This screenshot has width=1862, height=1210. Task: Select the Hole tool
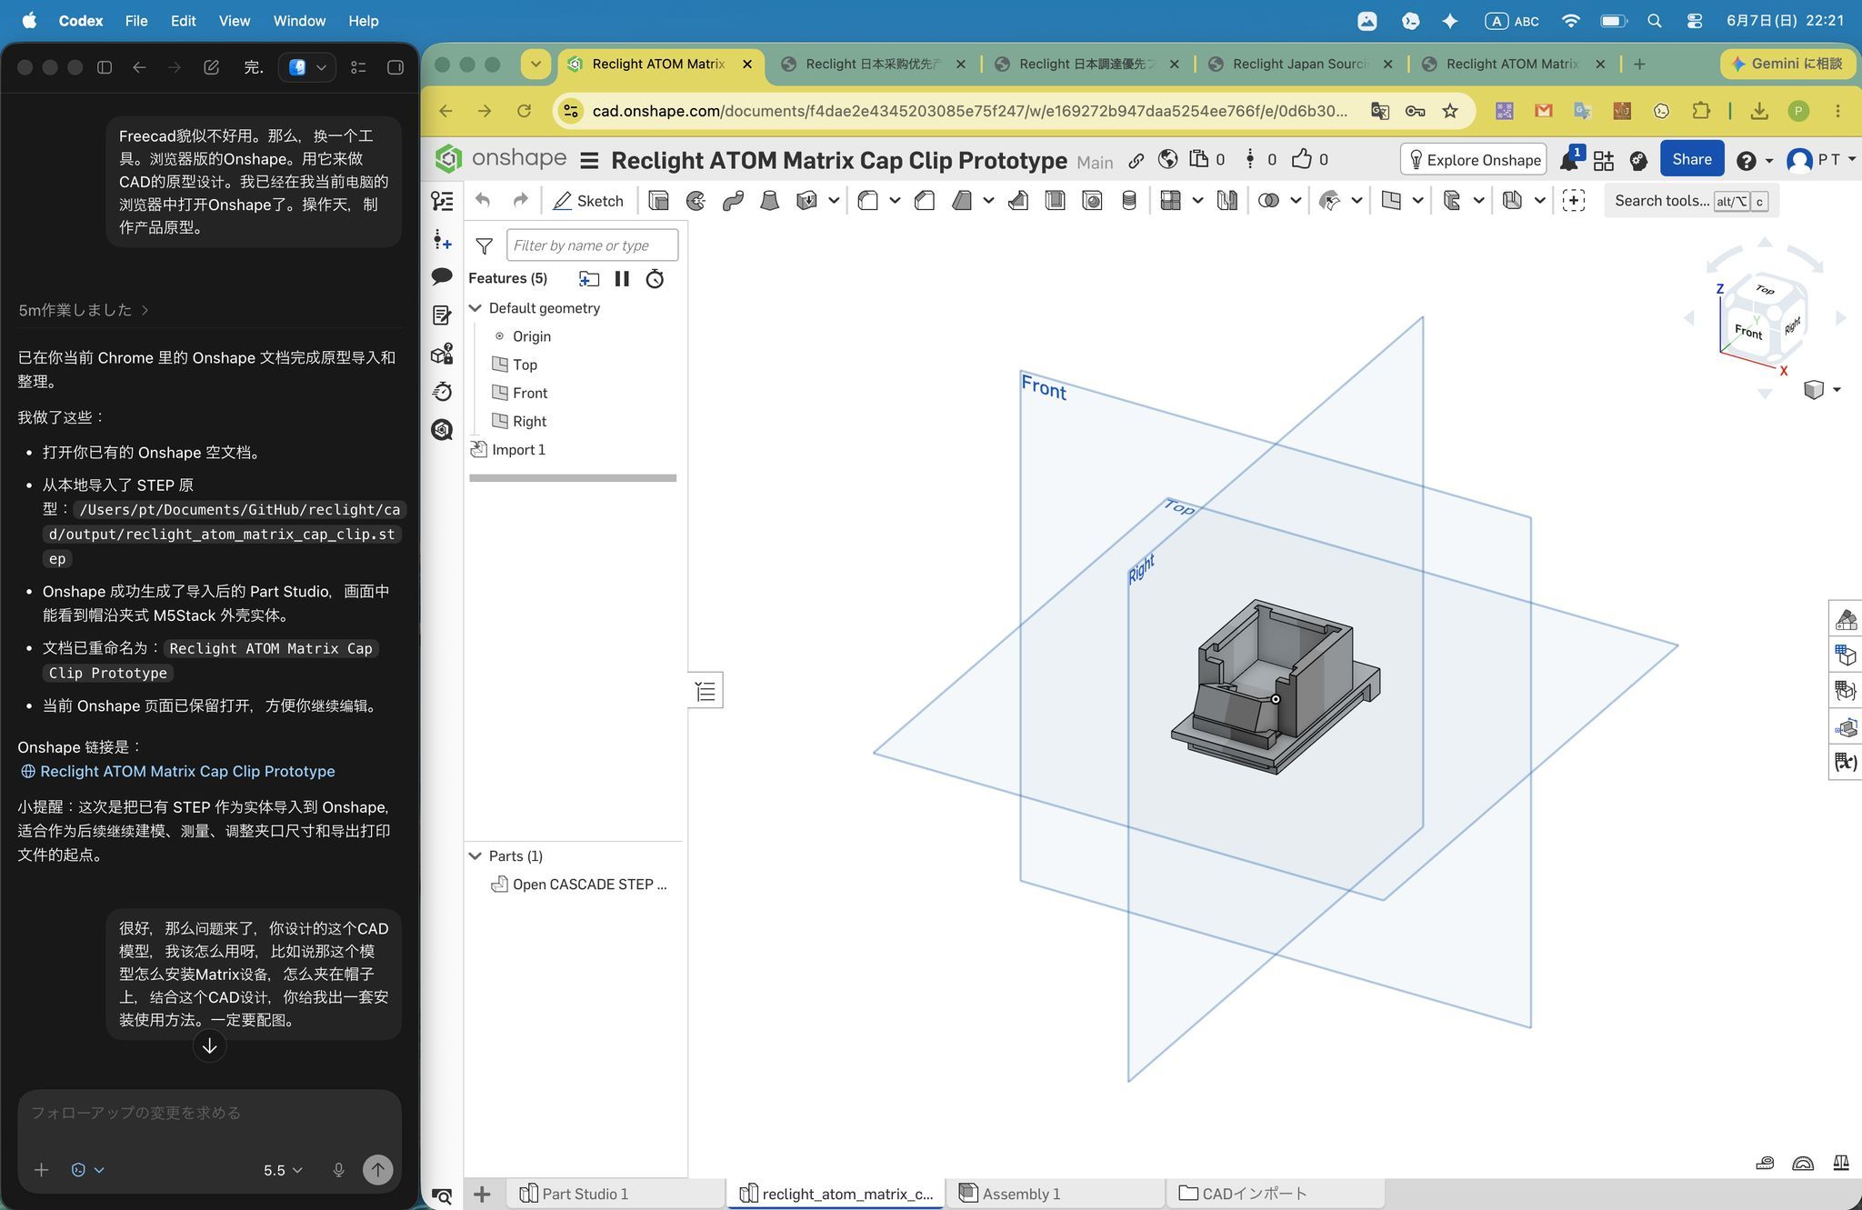tap(1092, 201)
